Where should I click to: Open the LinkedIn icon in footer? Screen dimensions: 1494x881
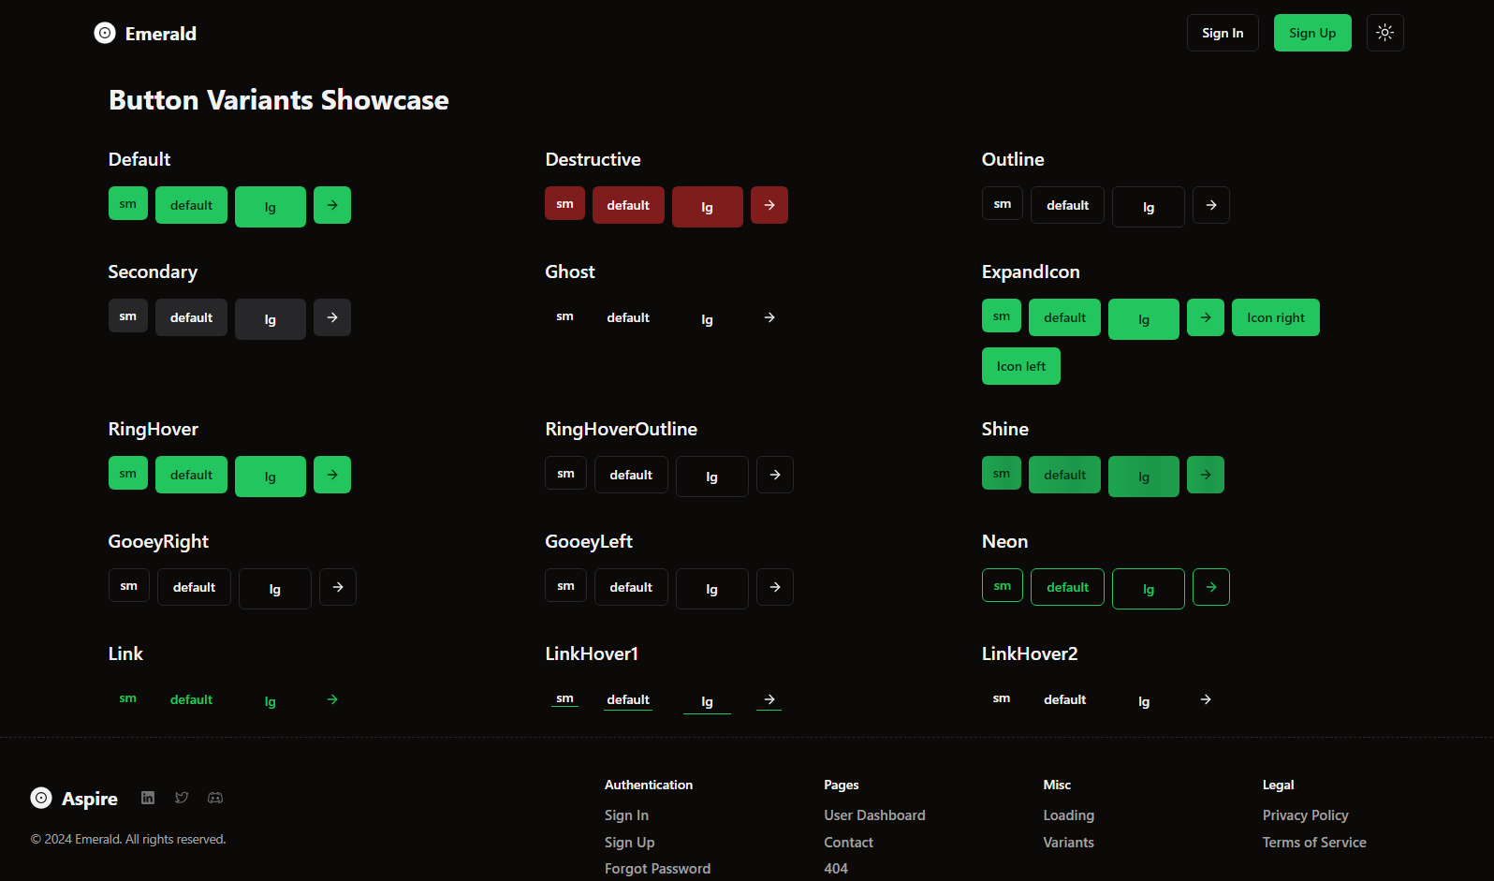pyautogui.click(x=148, y=798)
